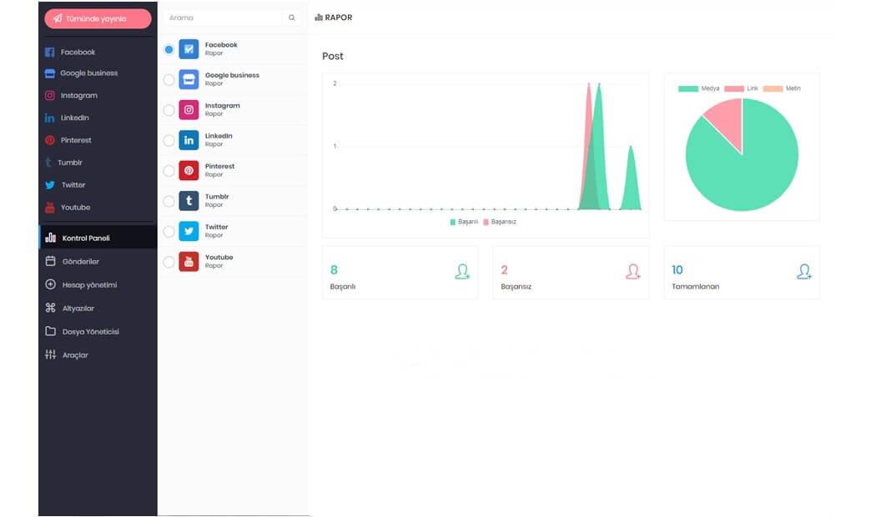This screenshot has height=517, width=876.
Task: Click the LinkedIn icon in the dark sidebar
Action: coord(50,118)
